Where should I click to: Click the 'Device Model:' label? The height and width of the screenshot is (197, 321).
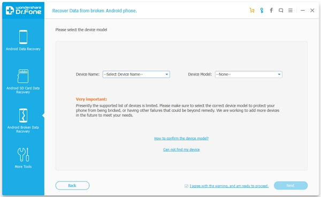pos(200,74)
